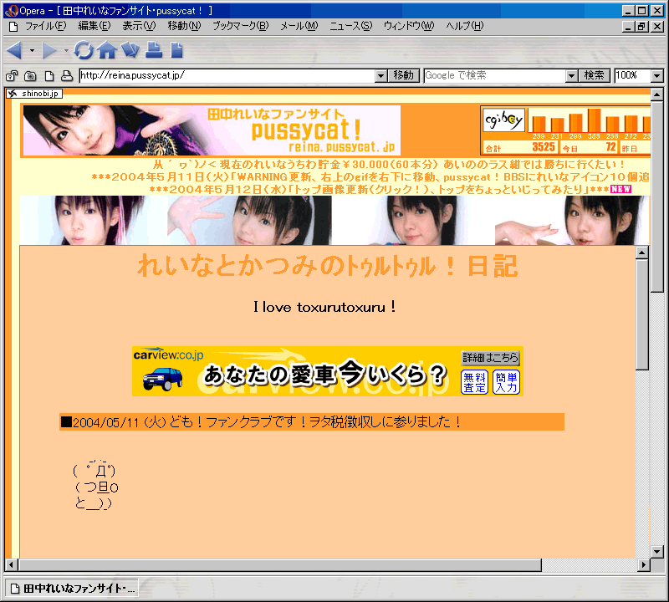
Task: Click the pink NEW badge
Action: [x=620, y=189]
